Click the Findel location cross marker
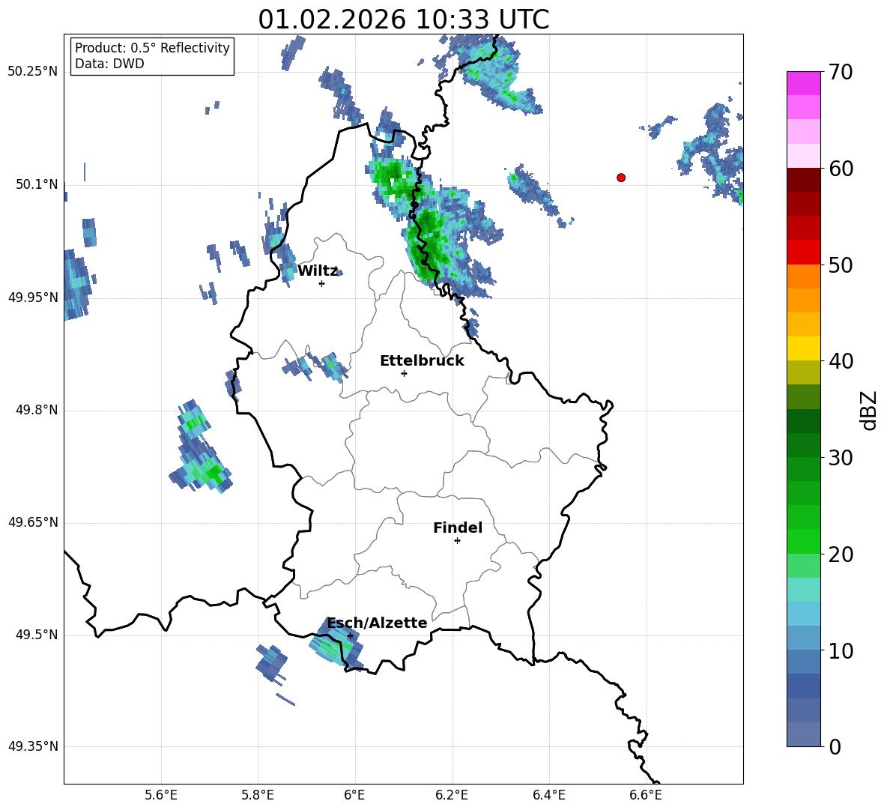 click(457, 541)
